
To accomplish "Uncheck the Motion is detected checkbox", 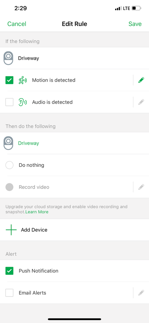I will tap(9, 80).
